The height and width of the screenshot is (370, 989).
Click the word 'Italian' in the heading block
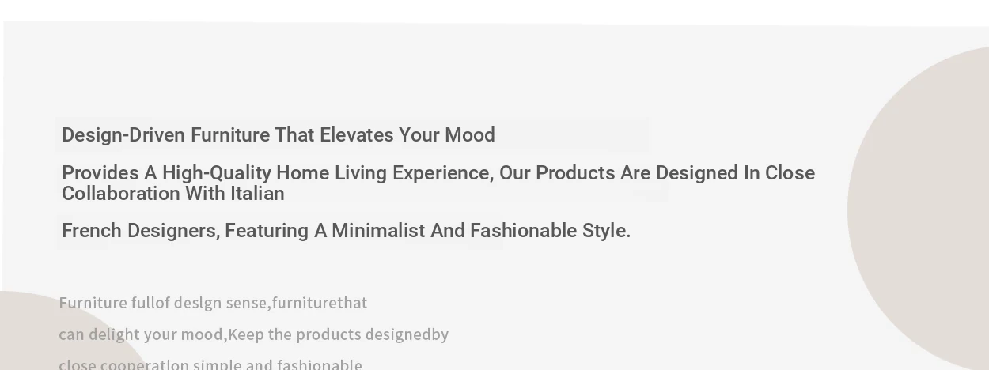pos(257,194)
